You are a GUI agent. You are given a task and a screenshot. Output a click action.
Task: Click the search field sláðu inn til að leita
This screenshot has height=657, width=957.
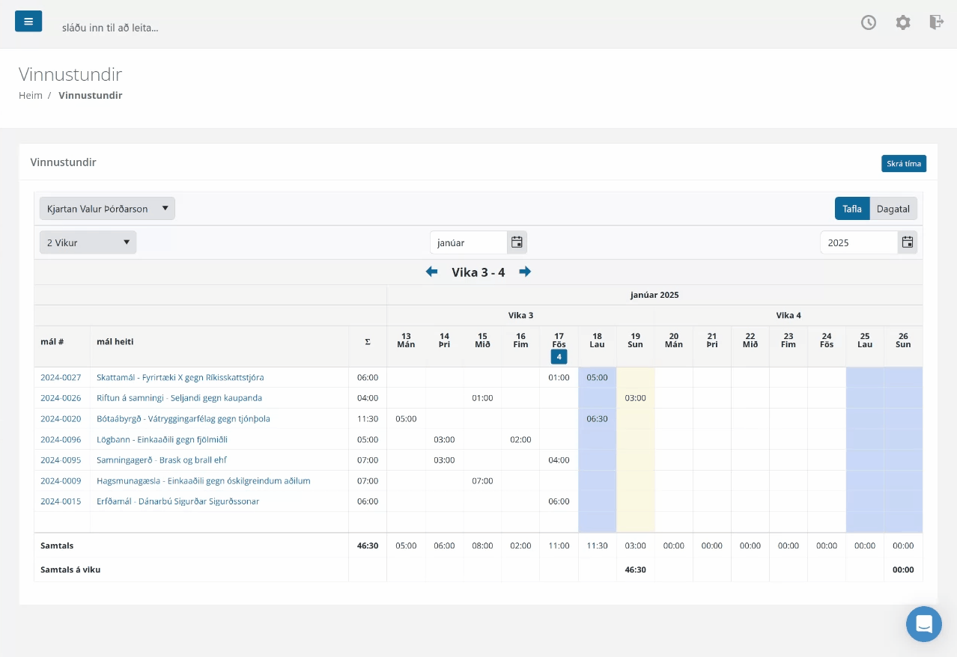click(x=110, y=28)
